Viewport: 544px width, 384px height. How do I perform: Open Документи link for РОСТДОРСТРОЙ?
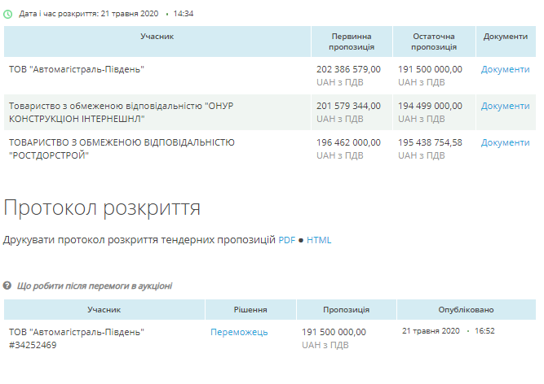505,142
